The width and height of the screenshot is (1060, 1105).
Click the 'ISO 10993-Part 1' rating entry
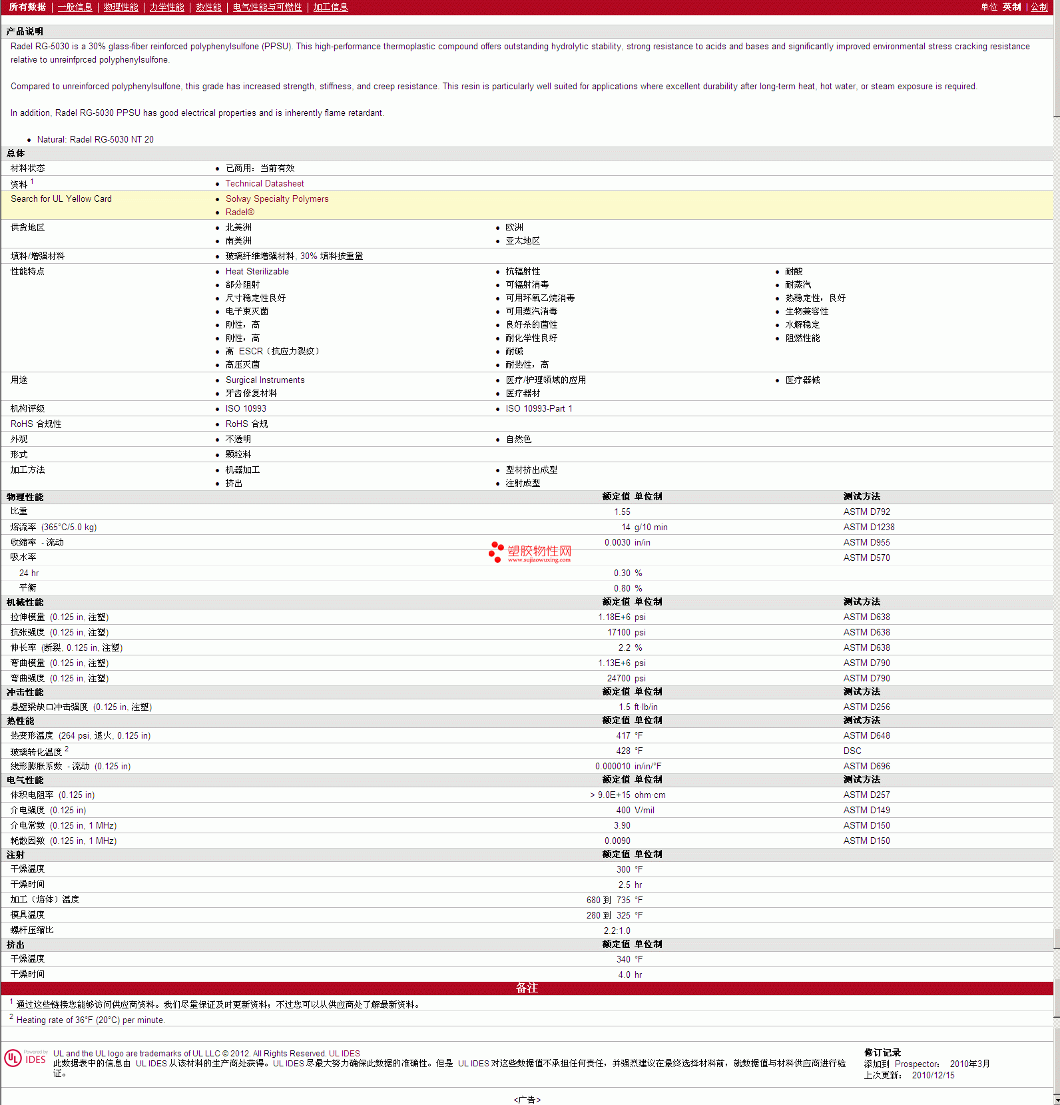539,408
